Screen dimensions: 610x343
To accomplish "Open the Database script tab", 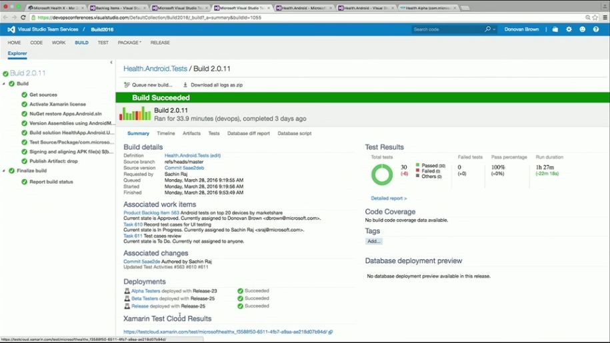I will click(295, 133).
